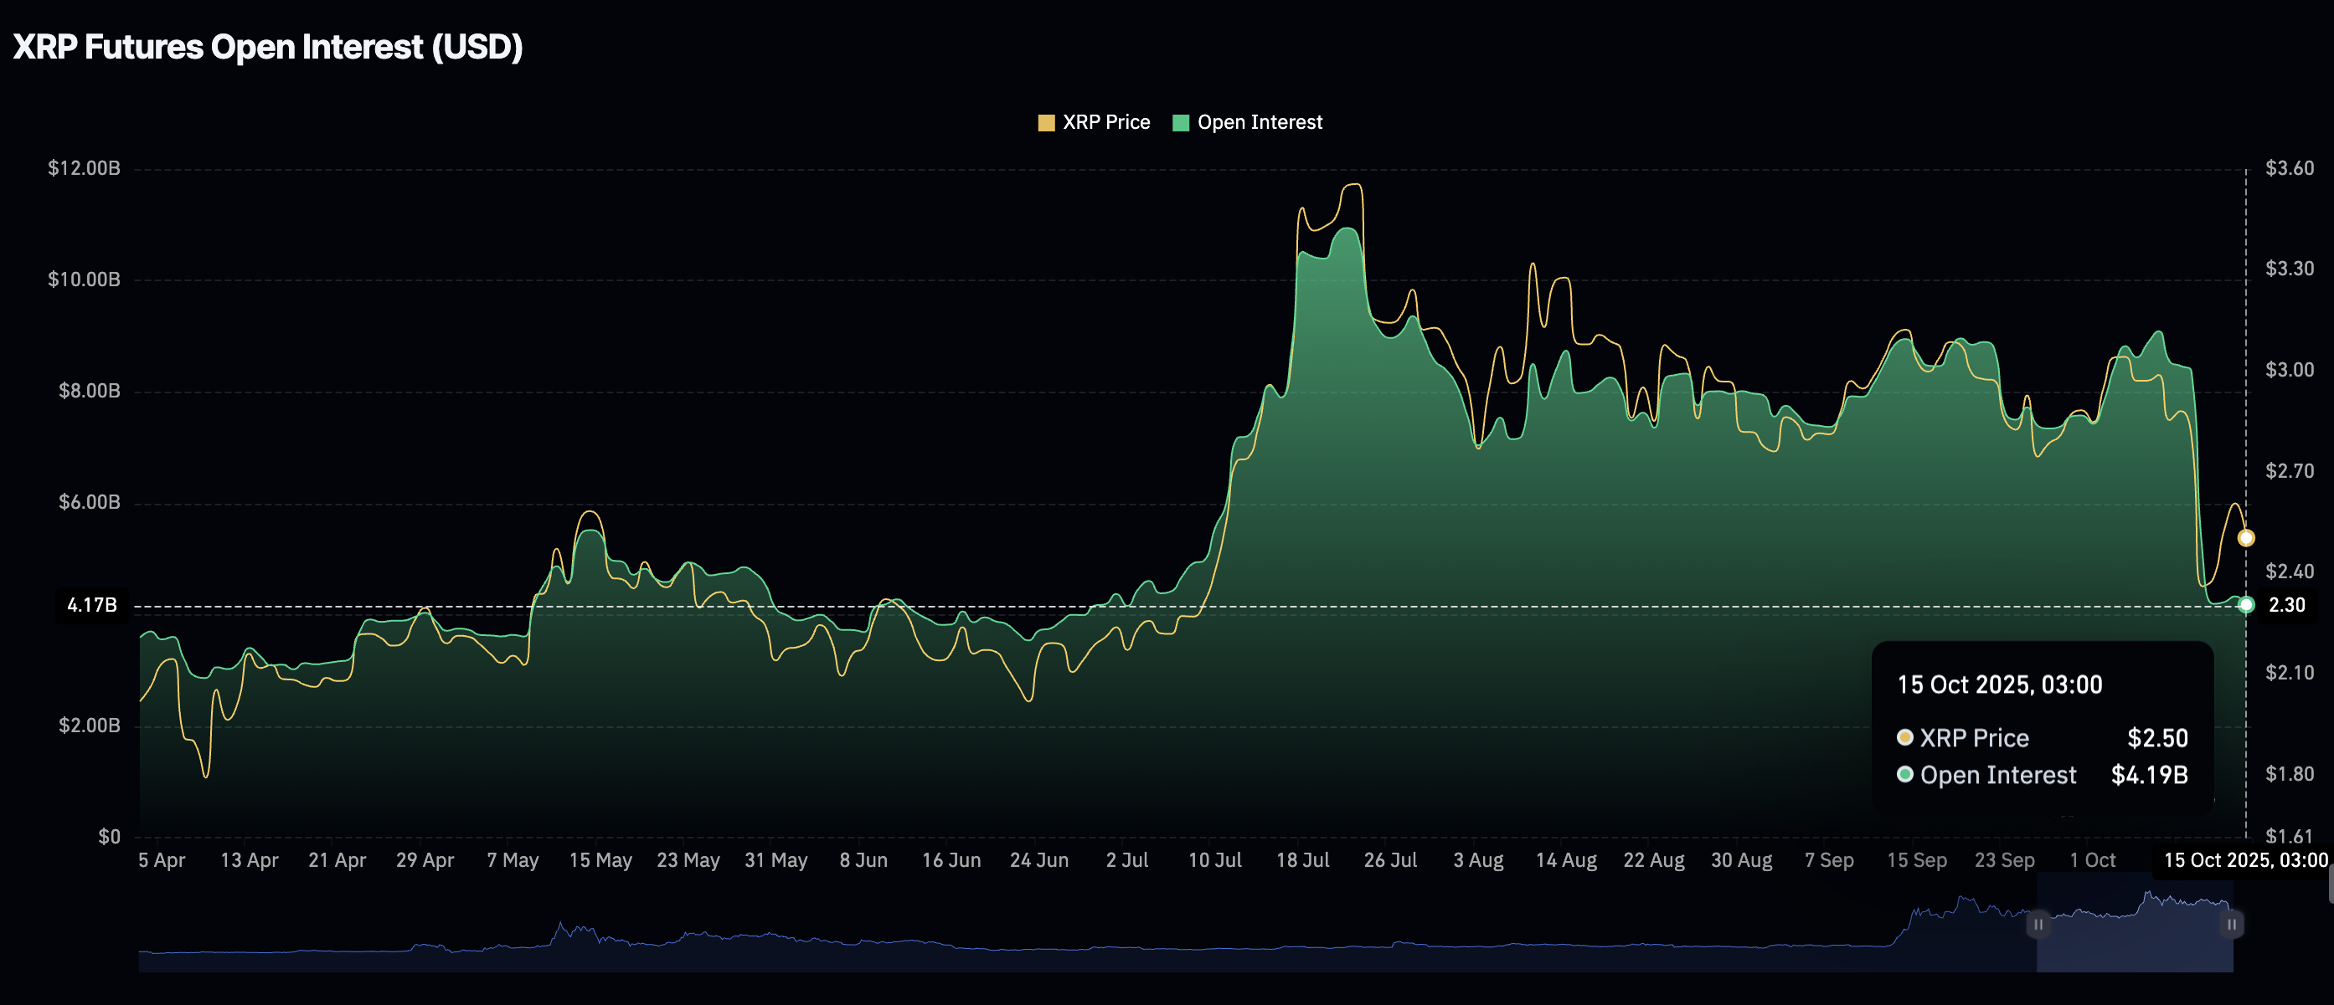Click the yellow XRP Price legend swatch
The image size is (2334, 1005).
[x=1047, y=121]
